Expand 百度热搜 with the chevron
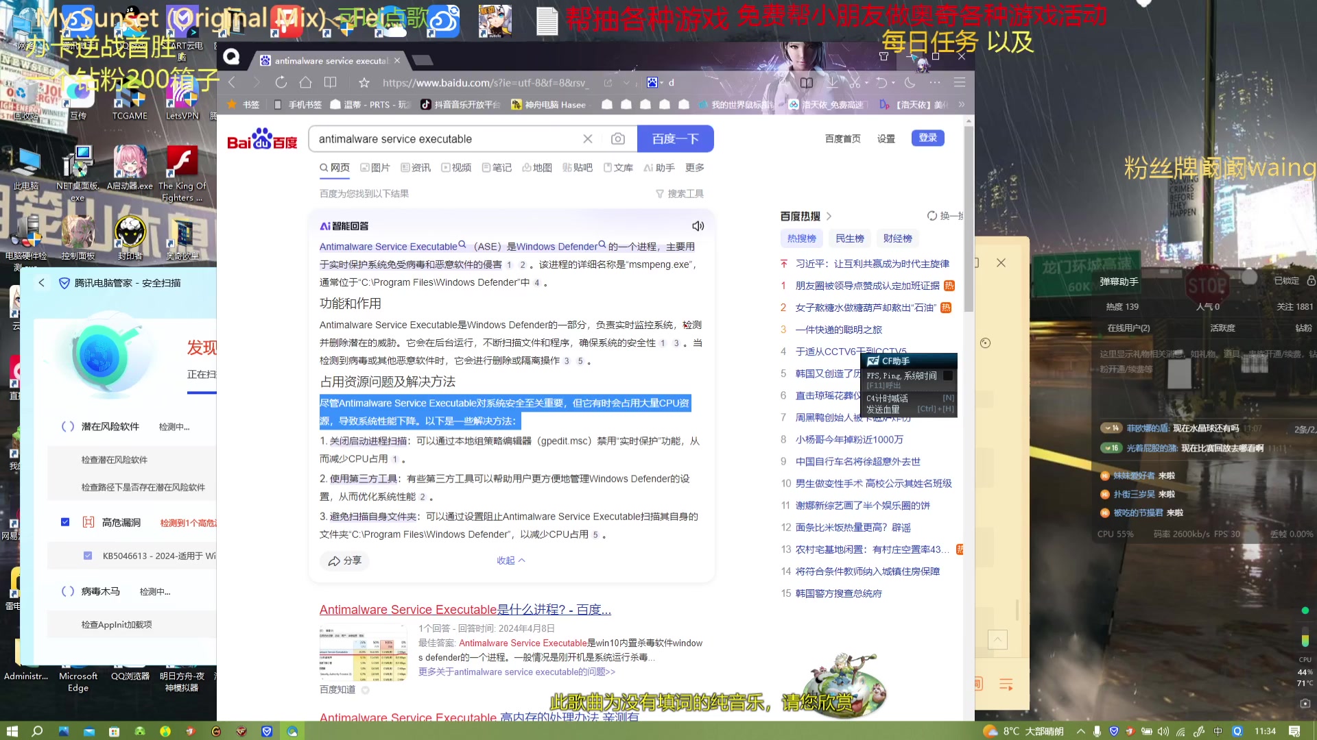Image resolution: width=1317 pixels, height=740 pixels. click(829, 216)
